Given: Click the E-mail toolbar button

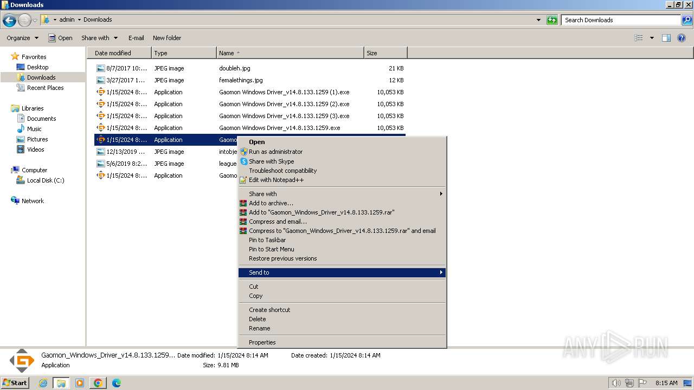Looking at the screenshot, I should [x=136, y=38].
